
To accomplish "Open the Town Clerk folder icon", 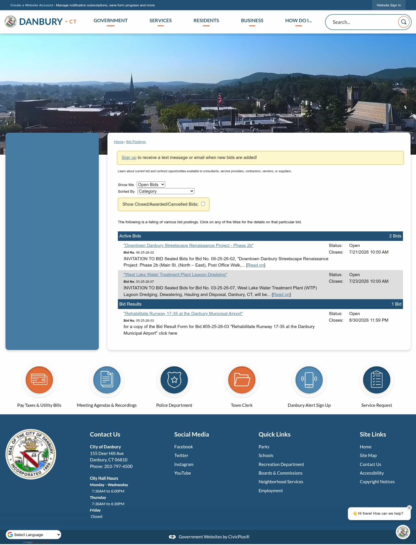I will (x=242, y=380).
